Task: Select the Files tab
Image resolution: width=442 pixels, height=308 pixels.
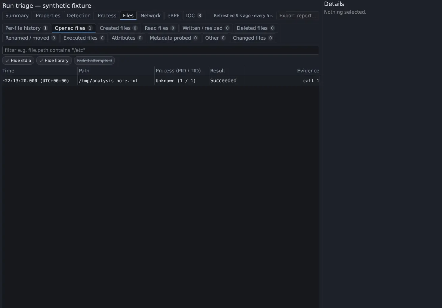Action: (128, 16)
